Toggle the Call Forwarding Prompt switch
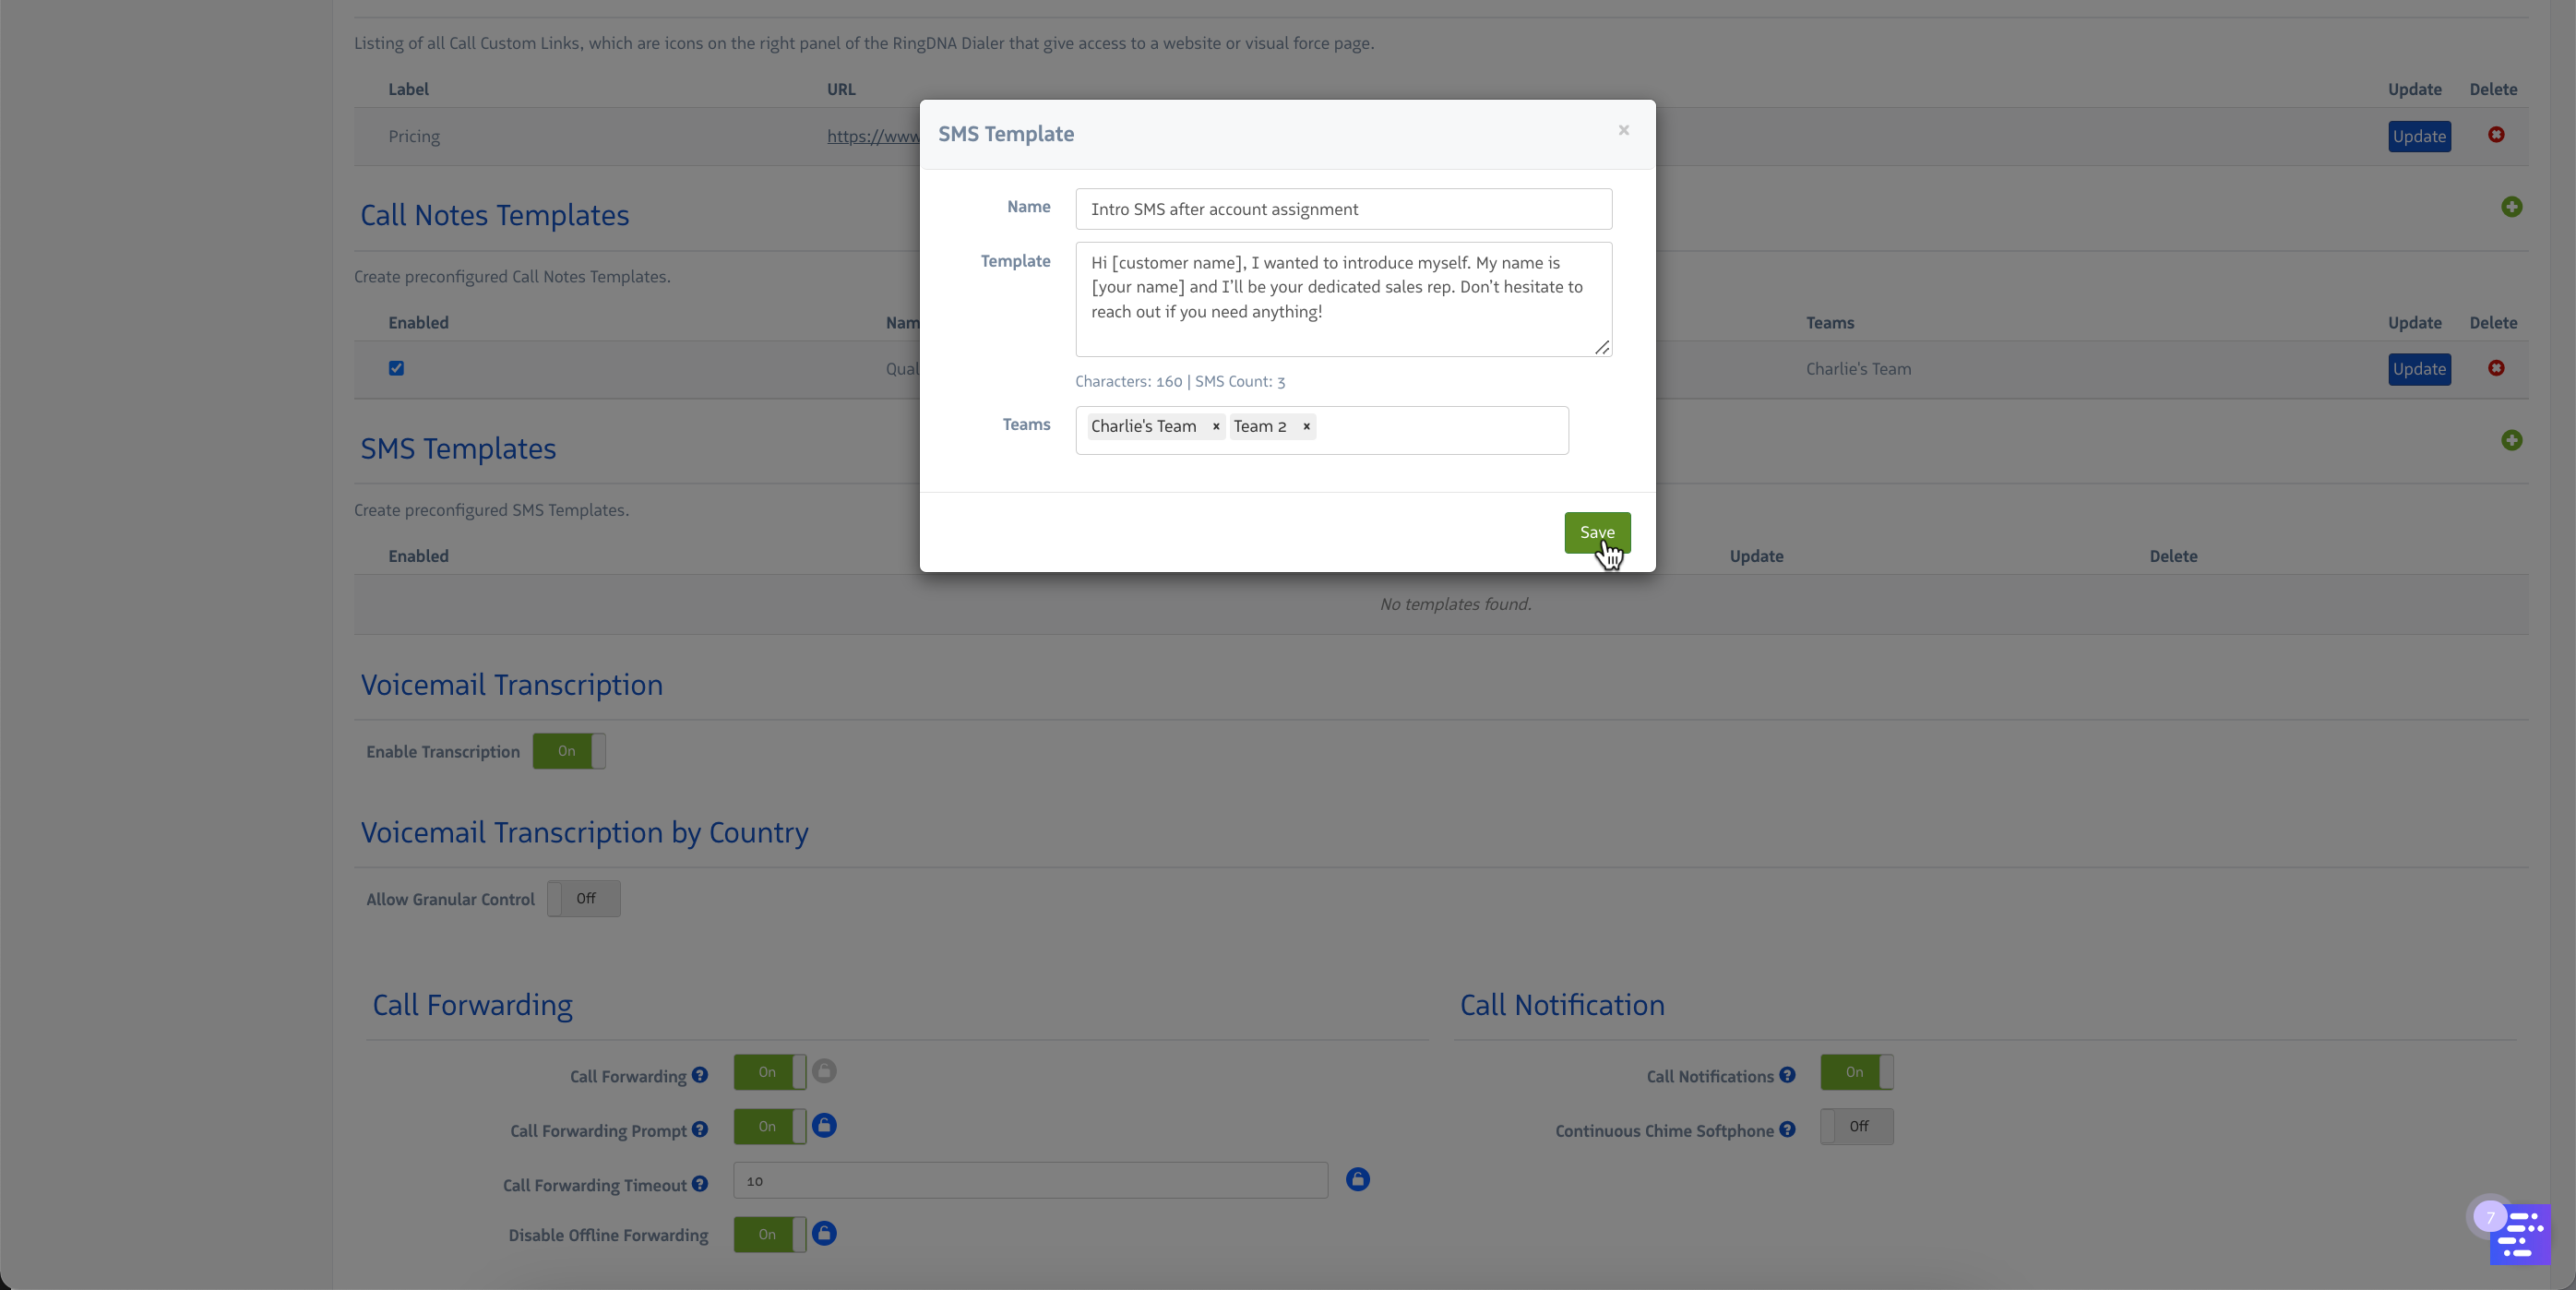 click(770, 1126)
